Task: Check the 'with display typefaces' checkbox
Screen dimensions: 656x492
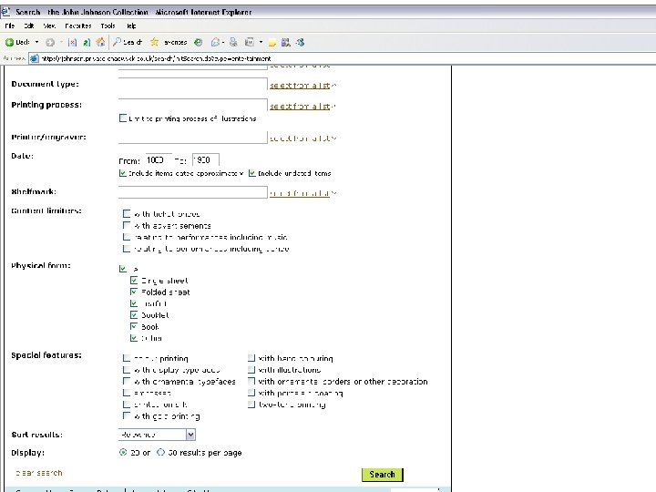Action: point(127,369)
